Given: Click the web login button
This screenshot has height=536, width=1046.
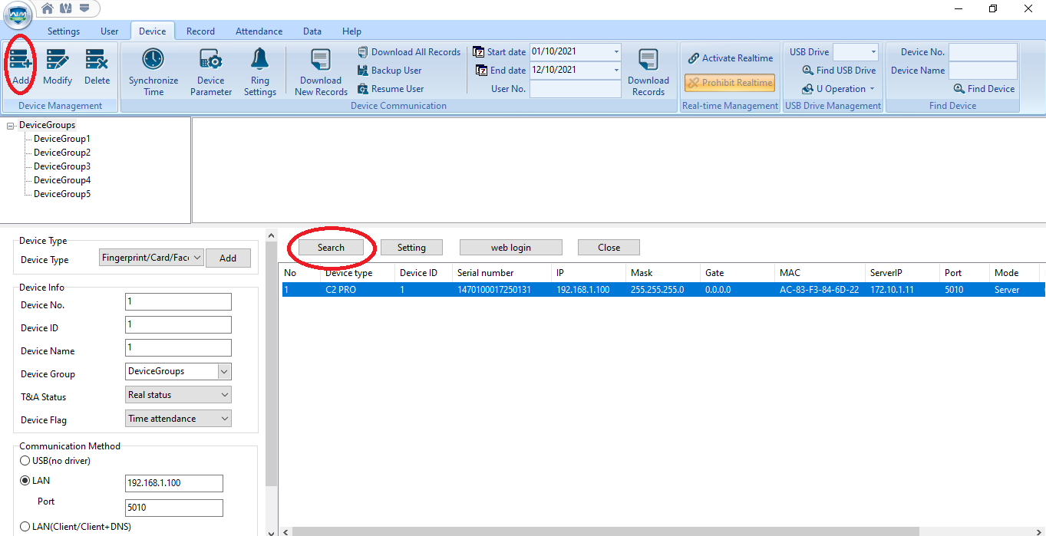Looking at the screenshot, I should pyautogui.click(x=511, y=248).
